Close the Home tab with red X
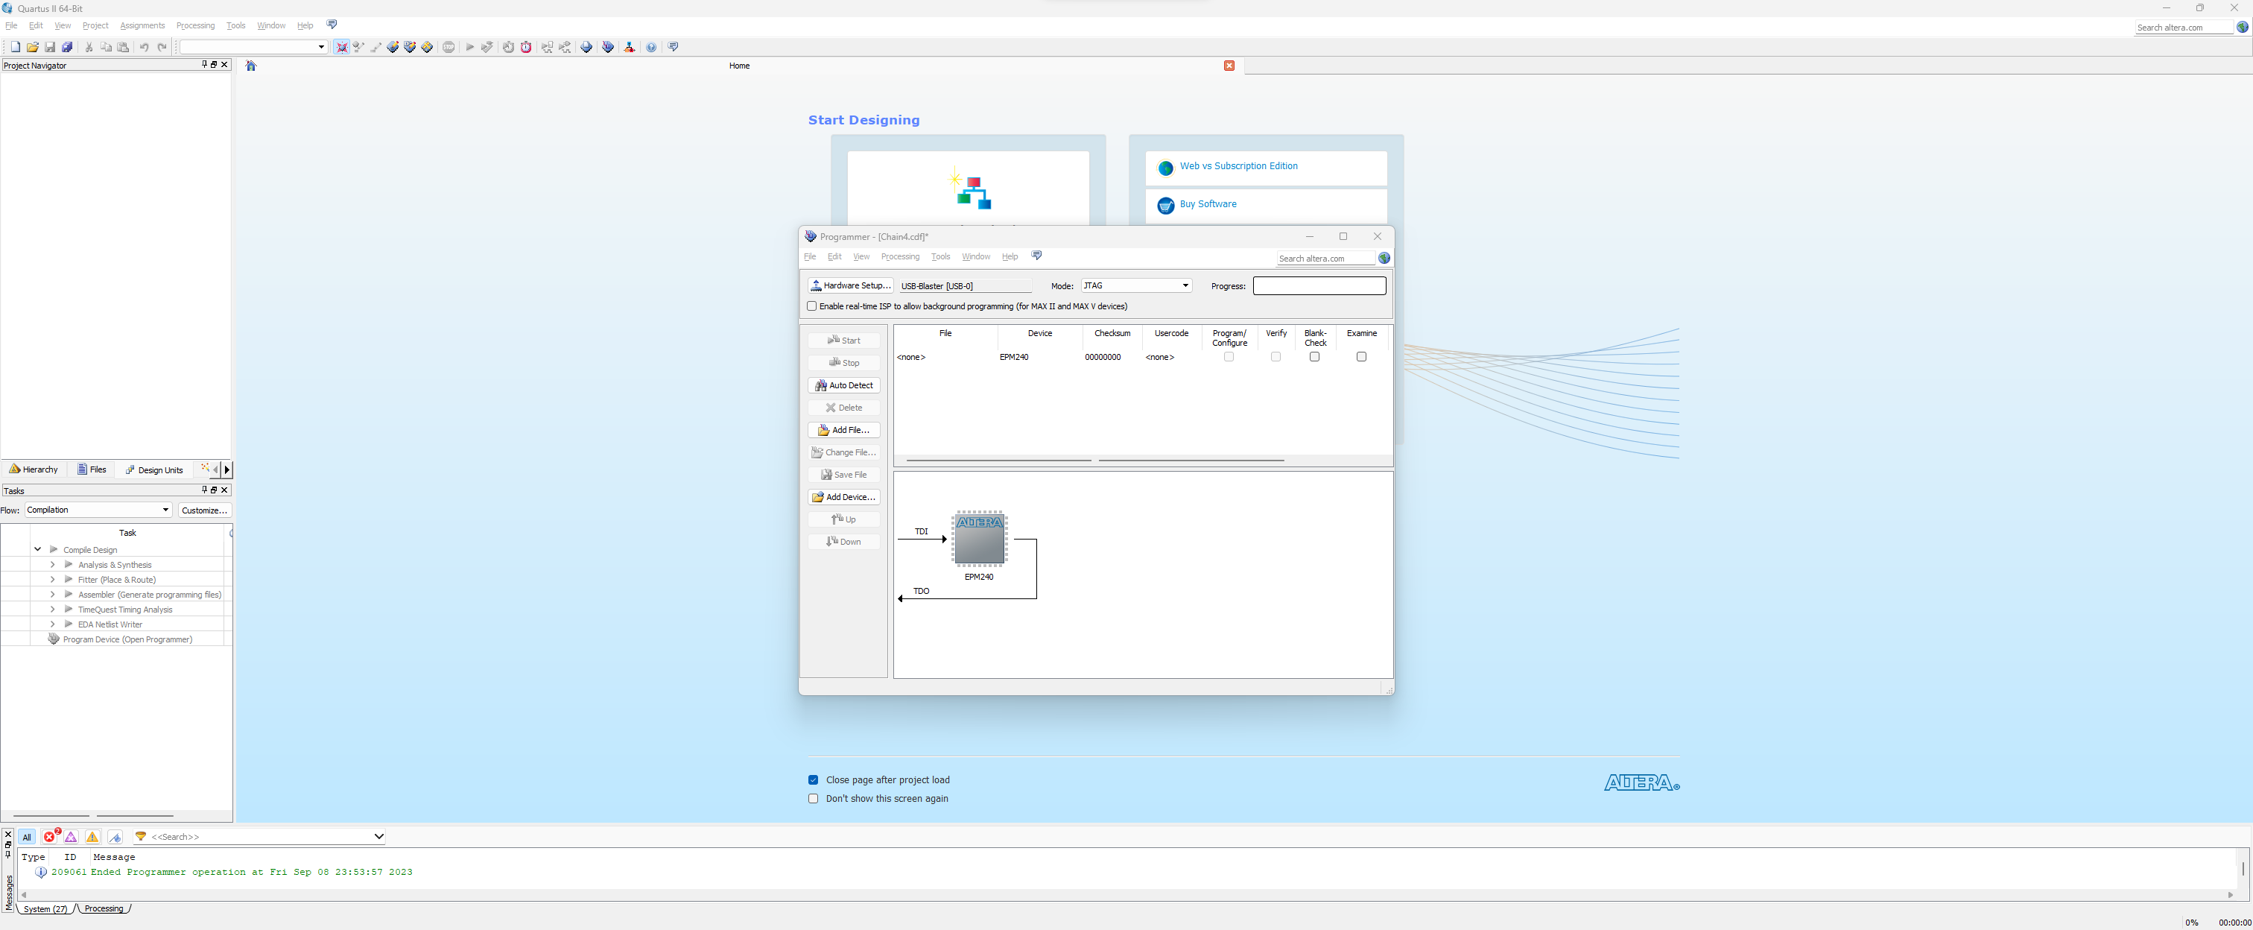Screen dimensions: 2253x930 coord(1229,66)
